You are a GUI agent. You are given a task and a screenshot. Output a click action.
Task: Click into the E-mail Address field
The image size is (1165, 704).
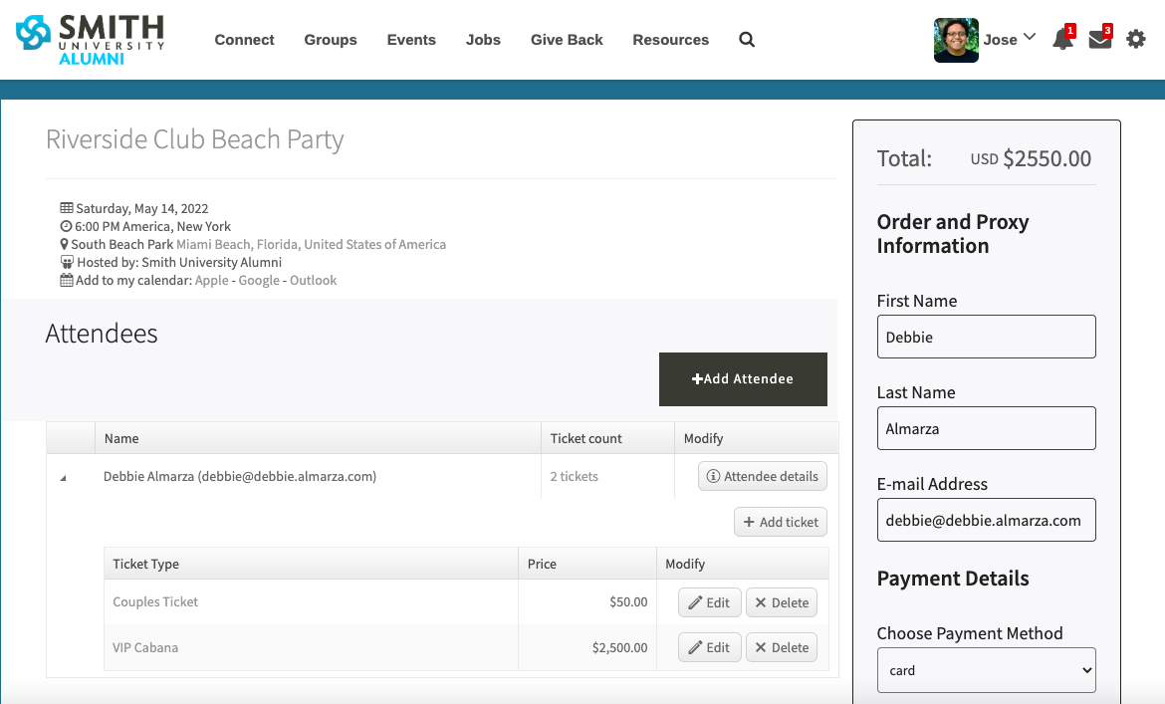(986, 520)
